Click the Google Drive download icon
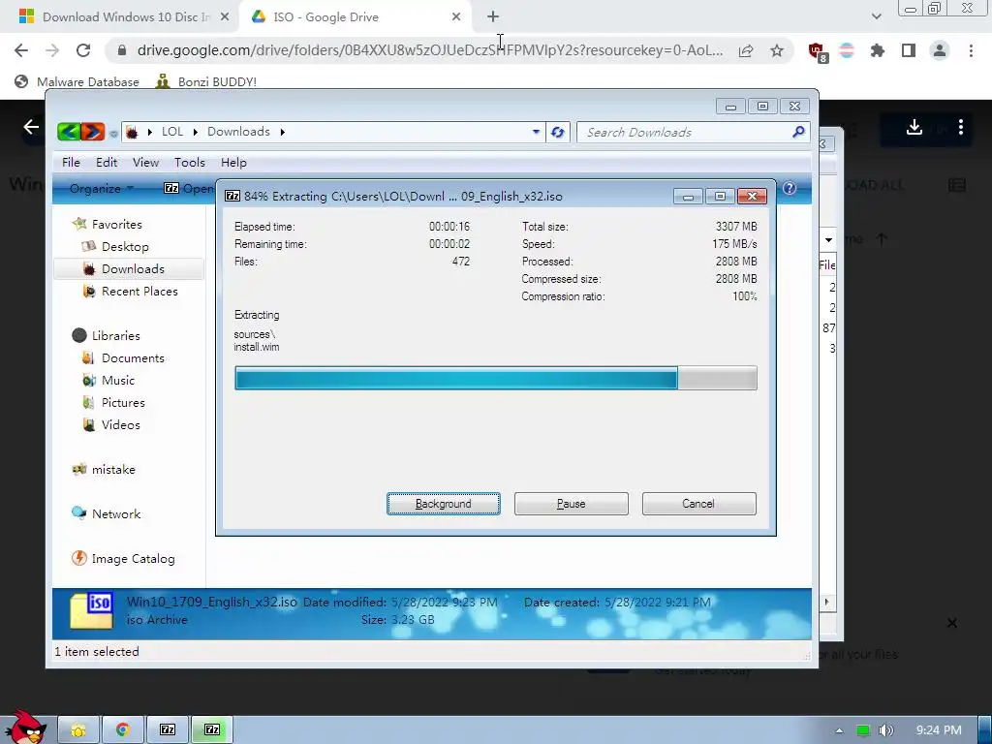The height and width of the screenshot is (744, 992). (914, 127)
